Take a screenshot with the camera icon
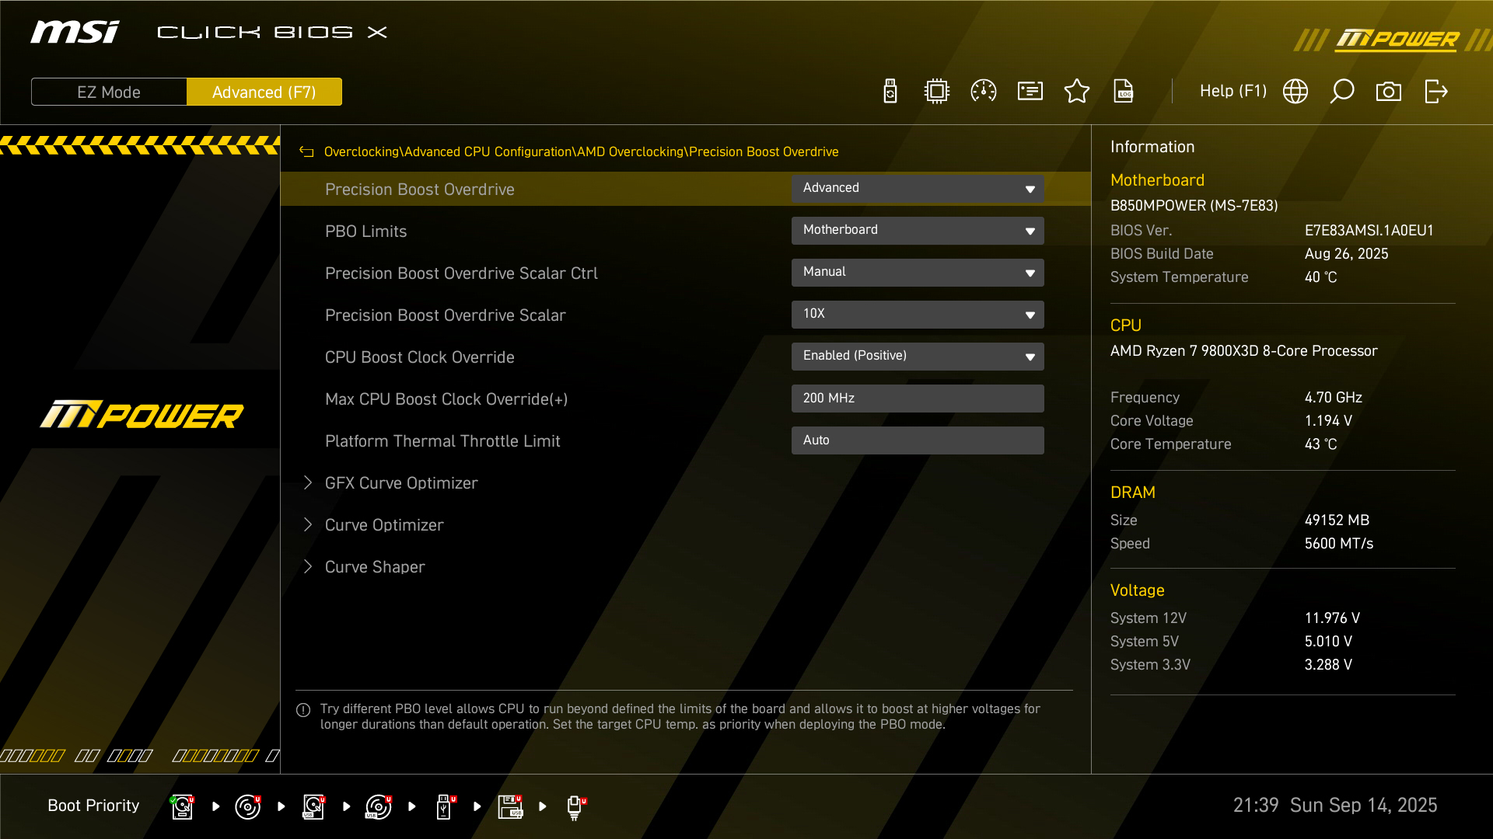This screenshot has width=1493, height=839. [1389, 92]
